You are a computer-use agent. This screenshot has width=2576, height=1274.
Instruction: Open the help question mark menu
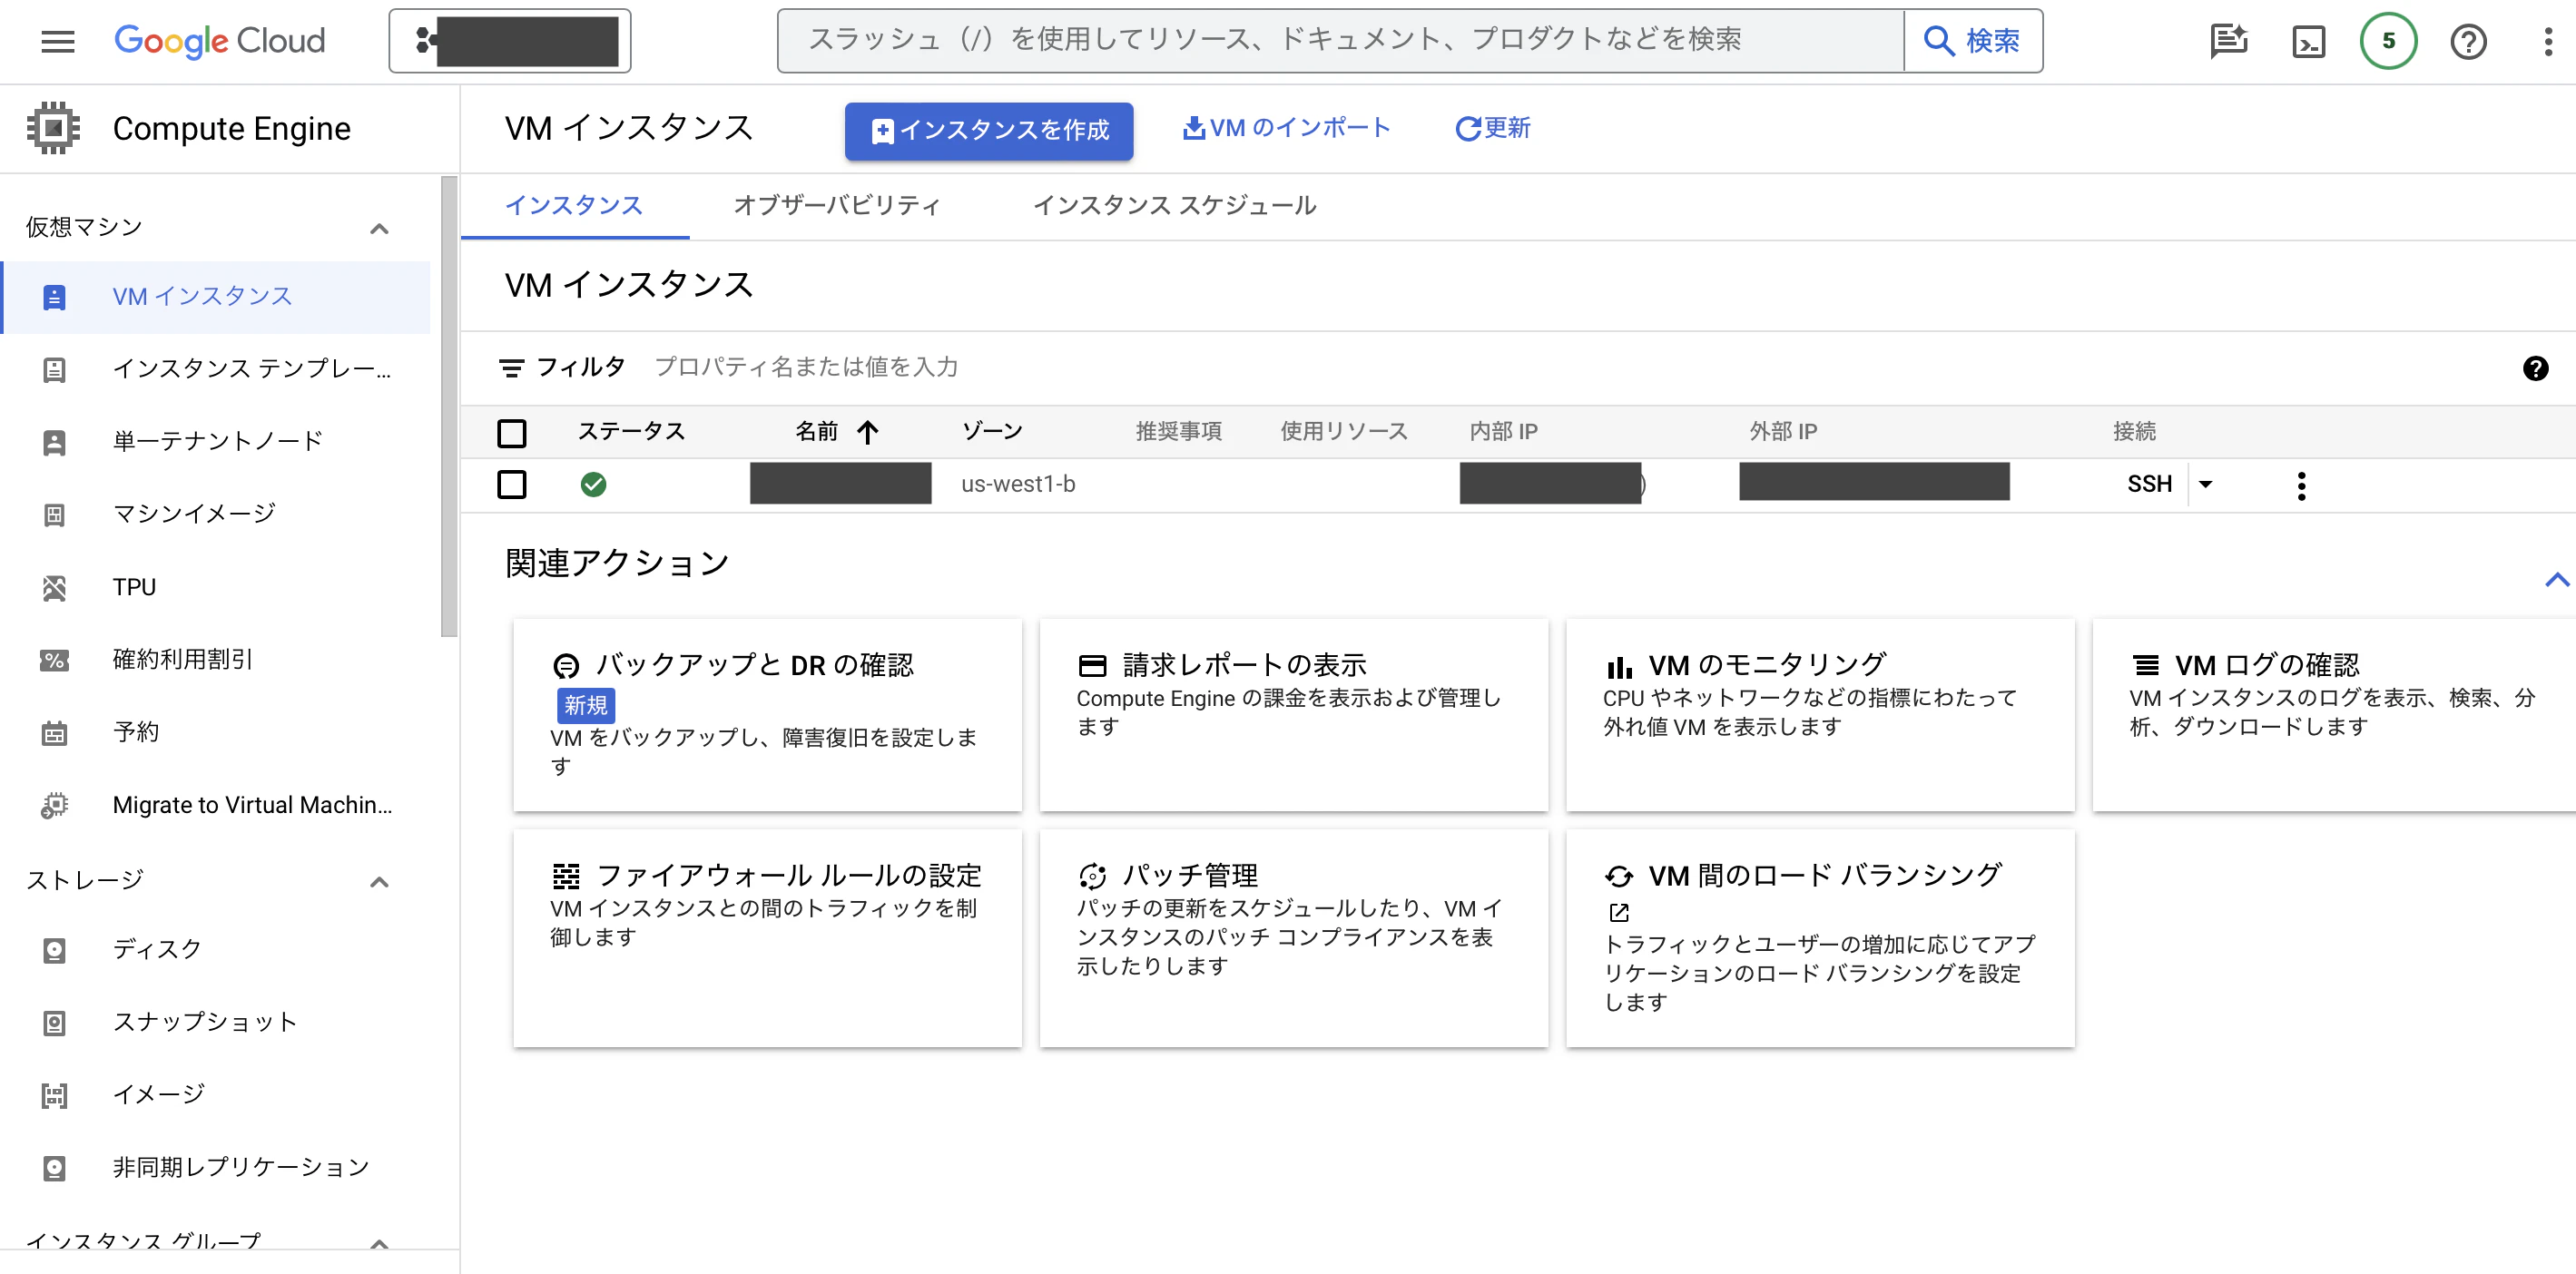2468,41
